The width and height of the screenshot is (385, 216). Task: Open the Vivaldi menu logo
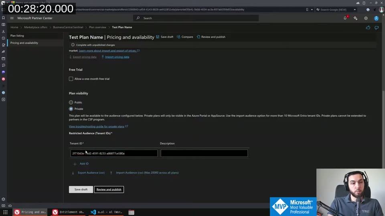pos(3,3)
